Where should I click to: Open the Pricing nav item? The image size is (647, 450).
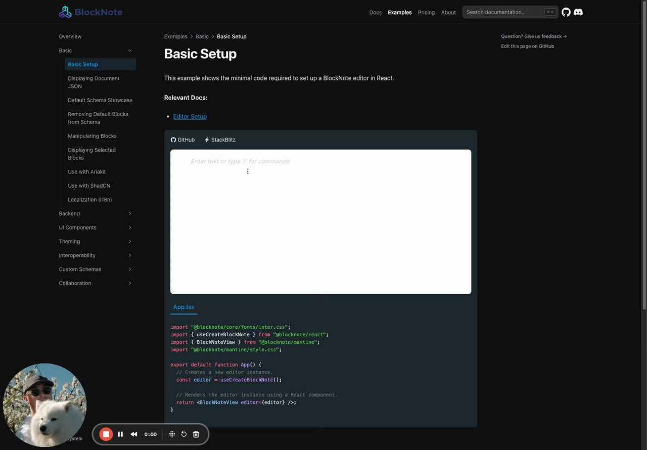click(426, 12)
